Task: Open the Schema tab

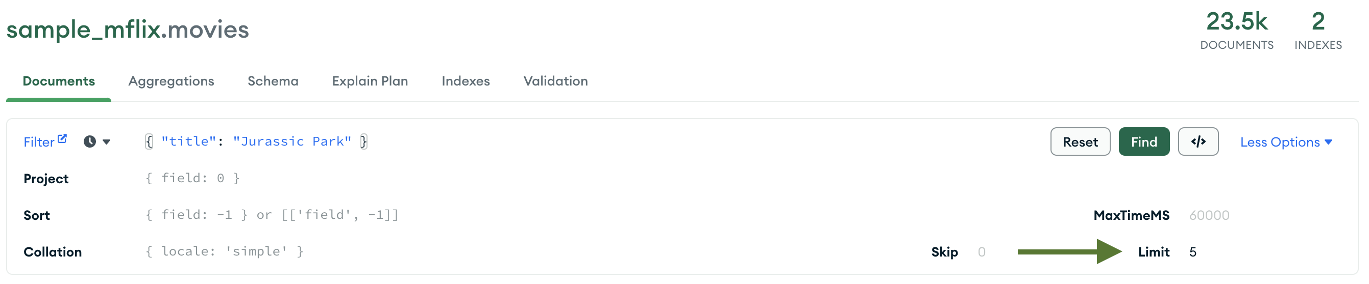Action: (273, 81)
